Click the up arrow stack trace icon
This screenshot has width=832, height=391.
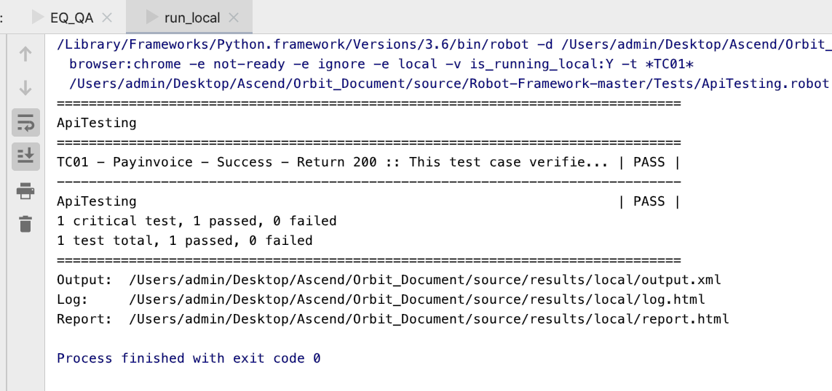[x=25, y=54]
